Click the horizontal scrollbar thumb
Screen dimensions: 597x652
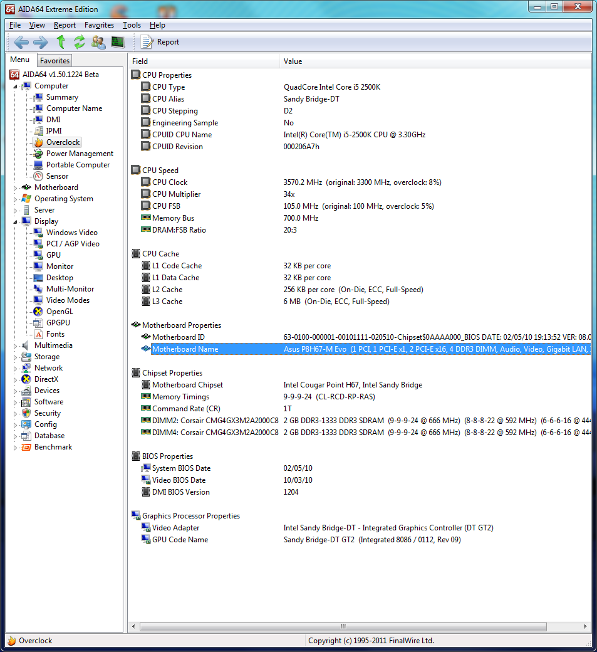[x=343, y=626]
